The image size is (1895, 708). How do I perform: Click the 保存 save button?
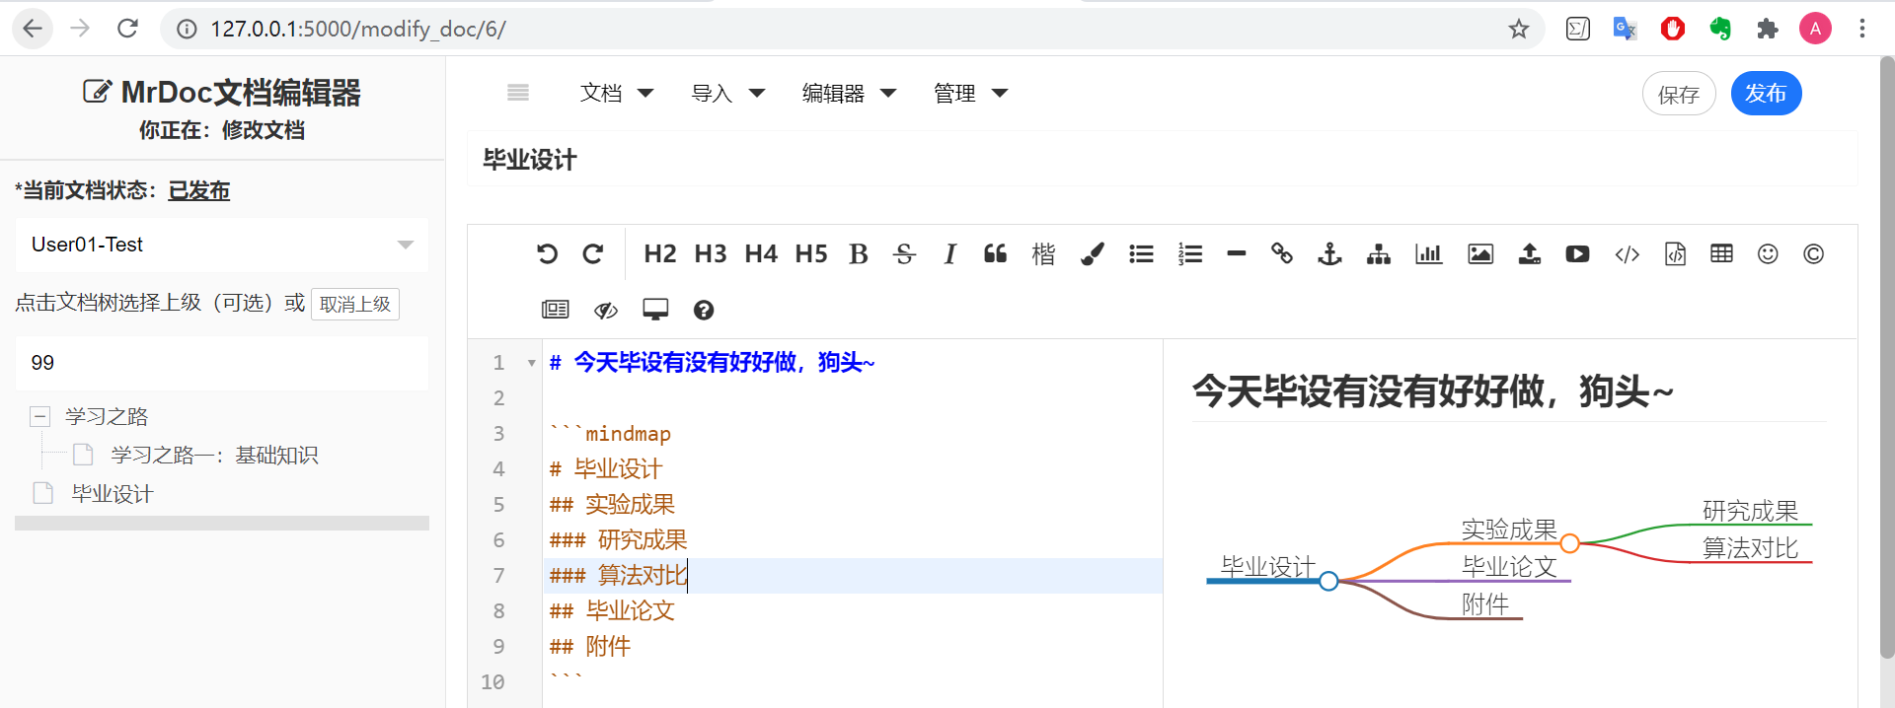tap(1679, 94)
